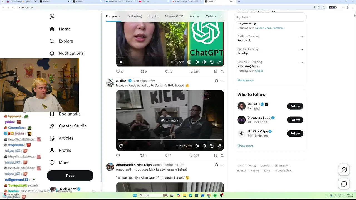The image size is (356, 200).
Task: Bookmark the ChatGPT video post
Action: pyautogui.click(x=216, y=71)
